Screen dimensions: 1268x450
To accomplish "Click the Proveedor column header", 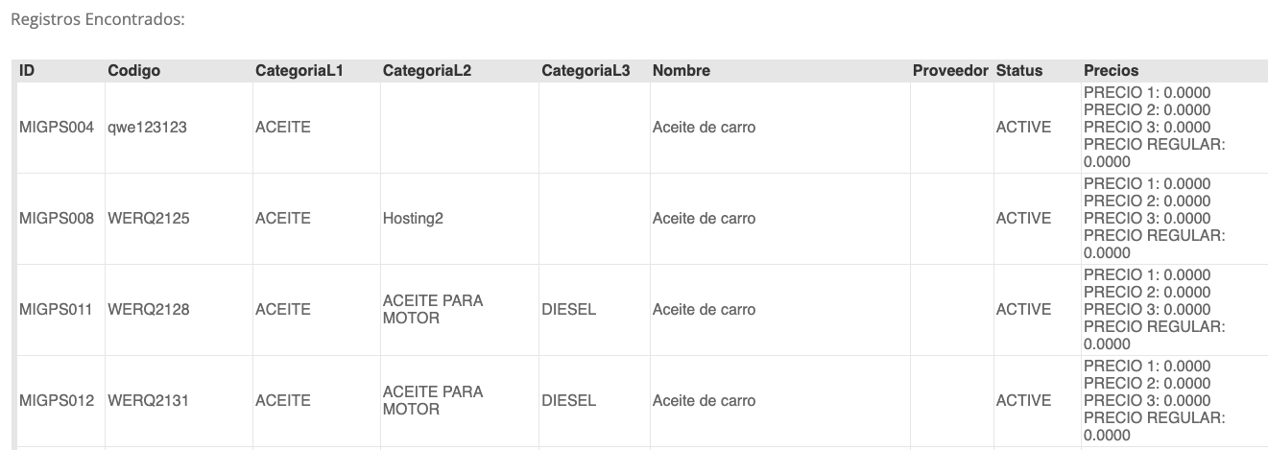I will coord(950,71).
